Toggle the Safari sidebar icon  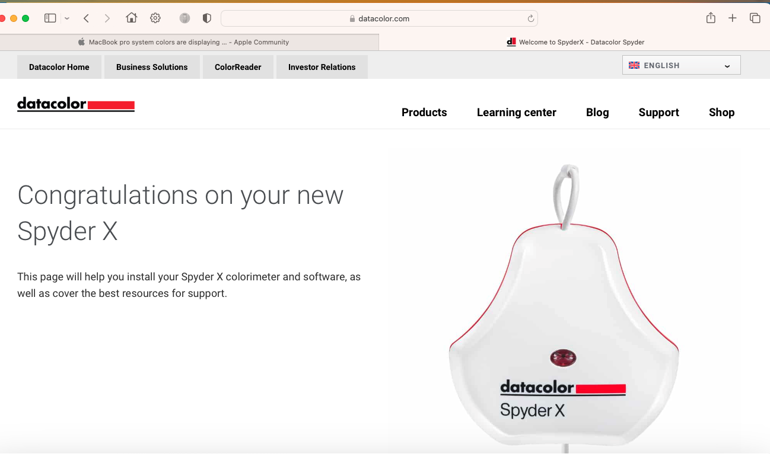(x=50, y=18)
